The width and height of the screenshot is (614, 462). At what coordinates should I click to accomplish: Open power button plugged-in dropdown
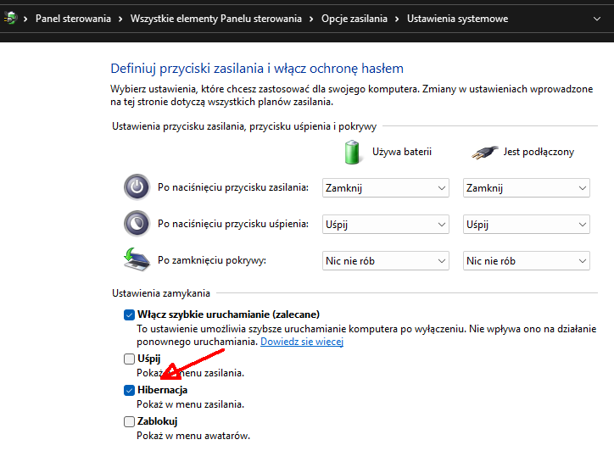[526, 188]
